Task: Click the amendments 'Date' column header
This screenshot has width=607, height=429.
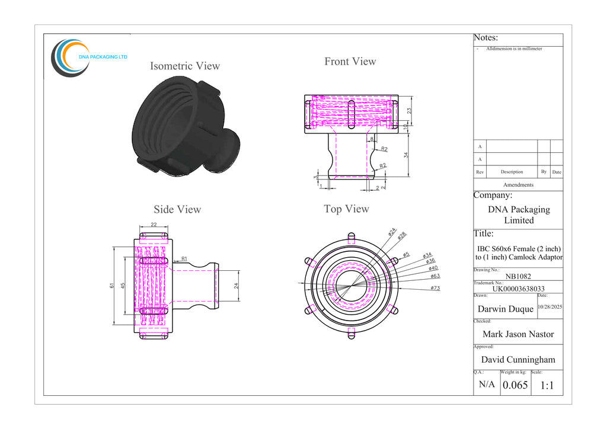Action: [x=557, y=172]
